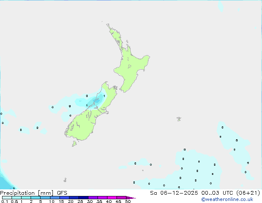The height and width of the screenshot is (203, 262).
Task: Click the 25–30 mm dark blue swatch
Action: point(83,198)
